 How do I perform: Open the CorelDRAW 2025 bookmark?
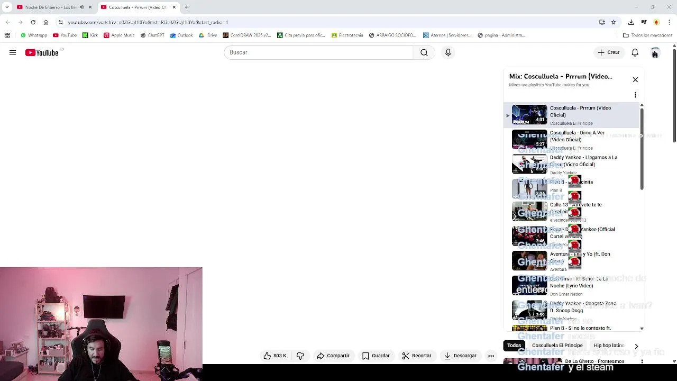[246, 35]
